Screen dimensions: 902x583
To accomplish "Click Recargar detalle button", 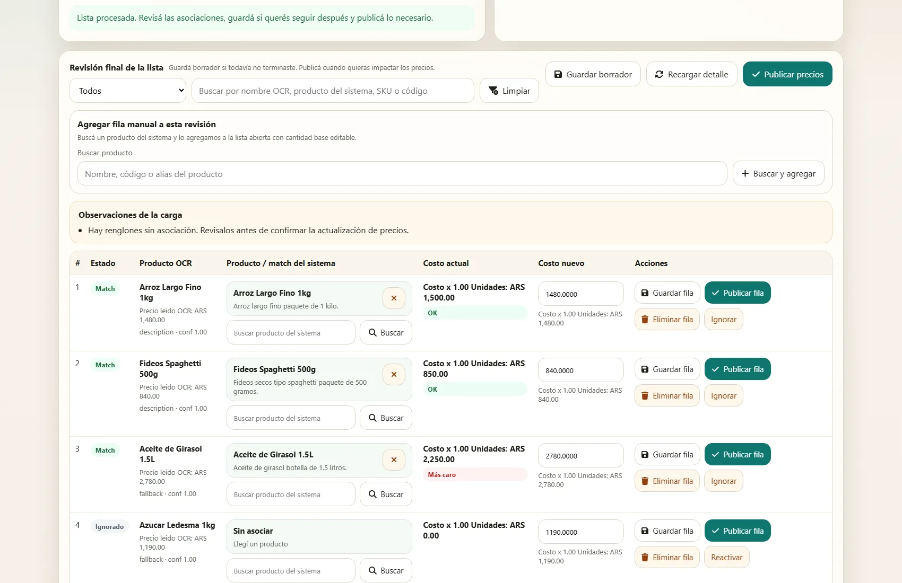I will tap(692, 74).
